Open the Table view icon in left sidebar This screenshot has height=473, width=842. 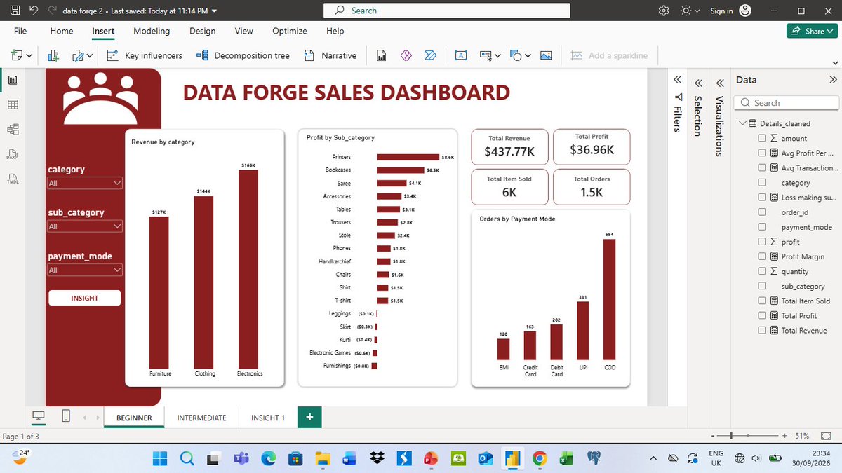click(12, 104)
